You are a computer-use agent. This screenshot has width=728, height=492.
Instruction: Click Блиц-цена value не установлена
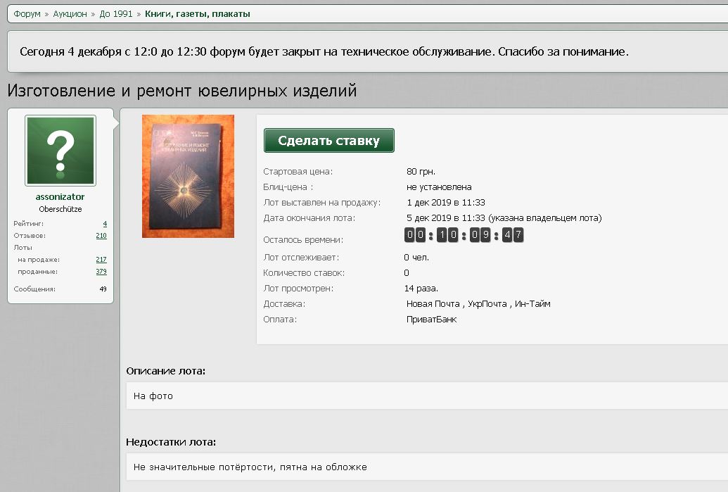(x=439, y=187)
